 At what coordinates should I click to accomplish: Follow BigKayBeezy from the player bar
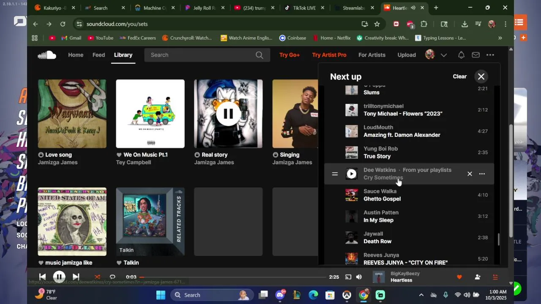pyautogui.click(x=478, y=277)
